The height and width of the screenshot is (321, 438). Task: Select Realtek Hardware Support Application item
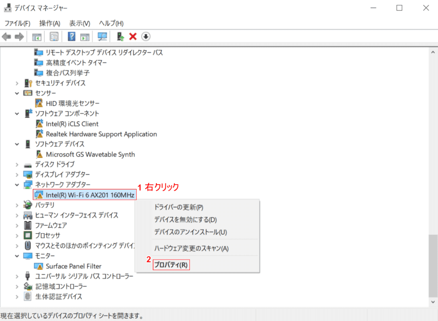point(101,134)
